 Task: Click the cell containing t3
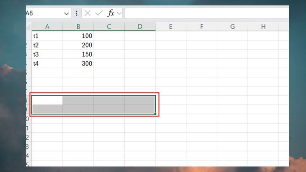click(47, 54)
